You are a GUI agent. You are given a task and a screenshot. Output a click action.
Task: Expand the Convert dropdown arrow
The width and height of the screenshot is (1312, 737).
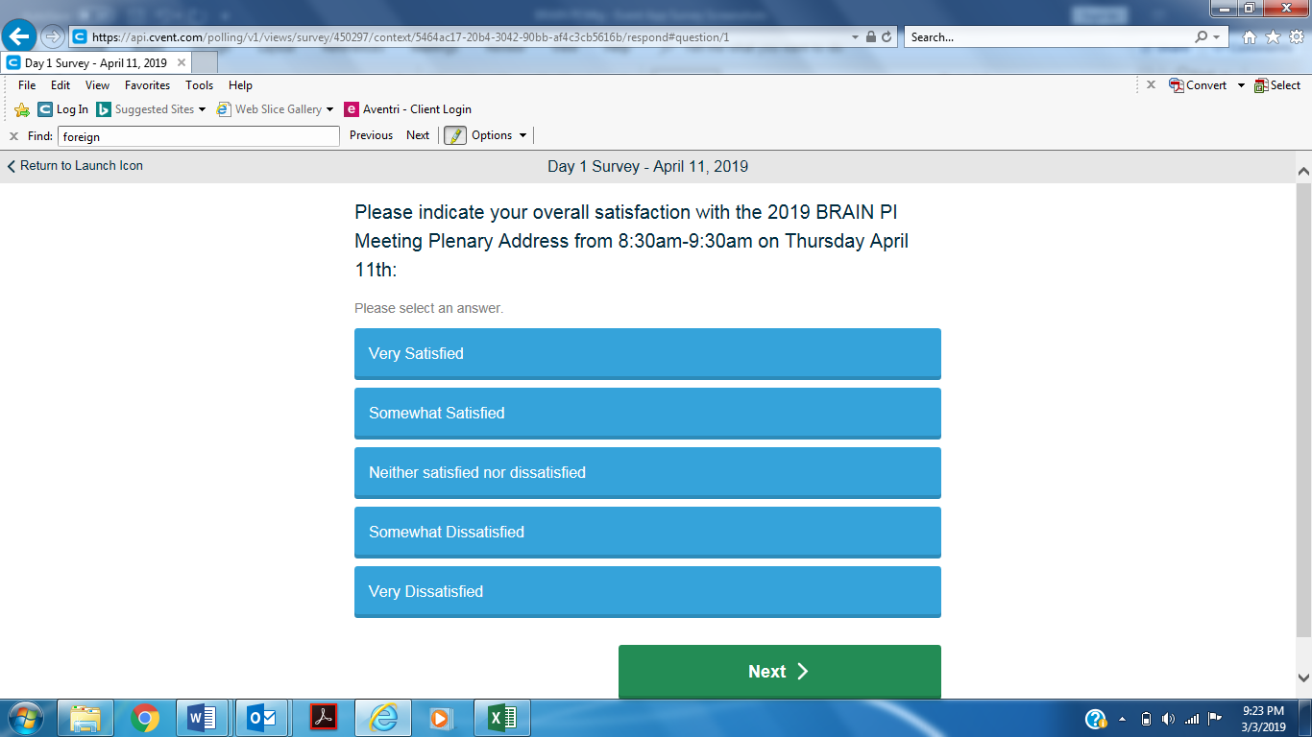pyautogui.click(x=1240, y=85)
